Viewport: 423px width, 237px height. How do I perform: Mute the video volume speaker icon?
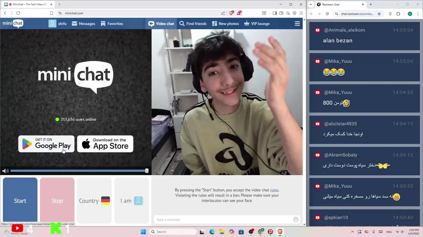(5, 171)
